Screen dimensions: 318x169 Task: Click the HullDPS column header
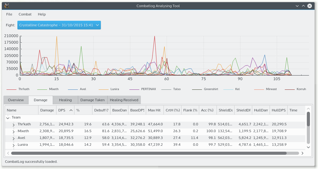[279, 110]
